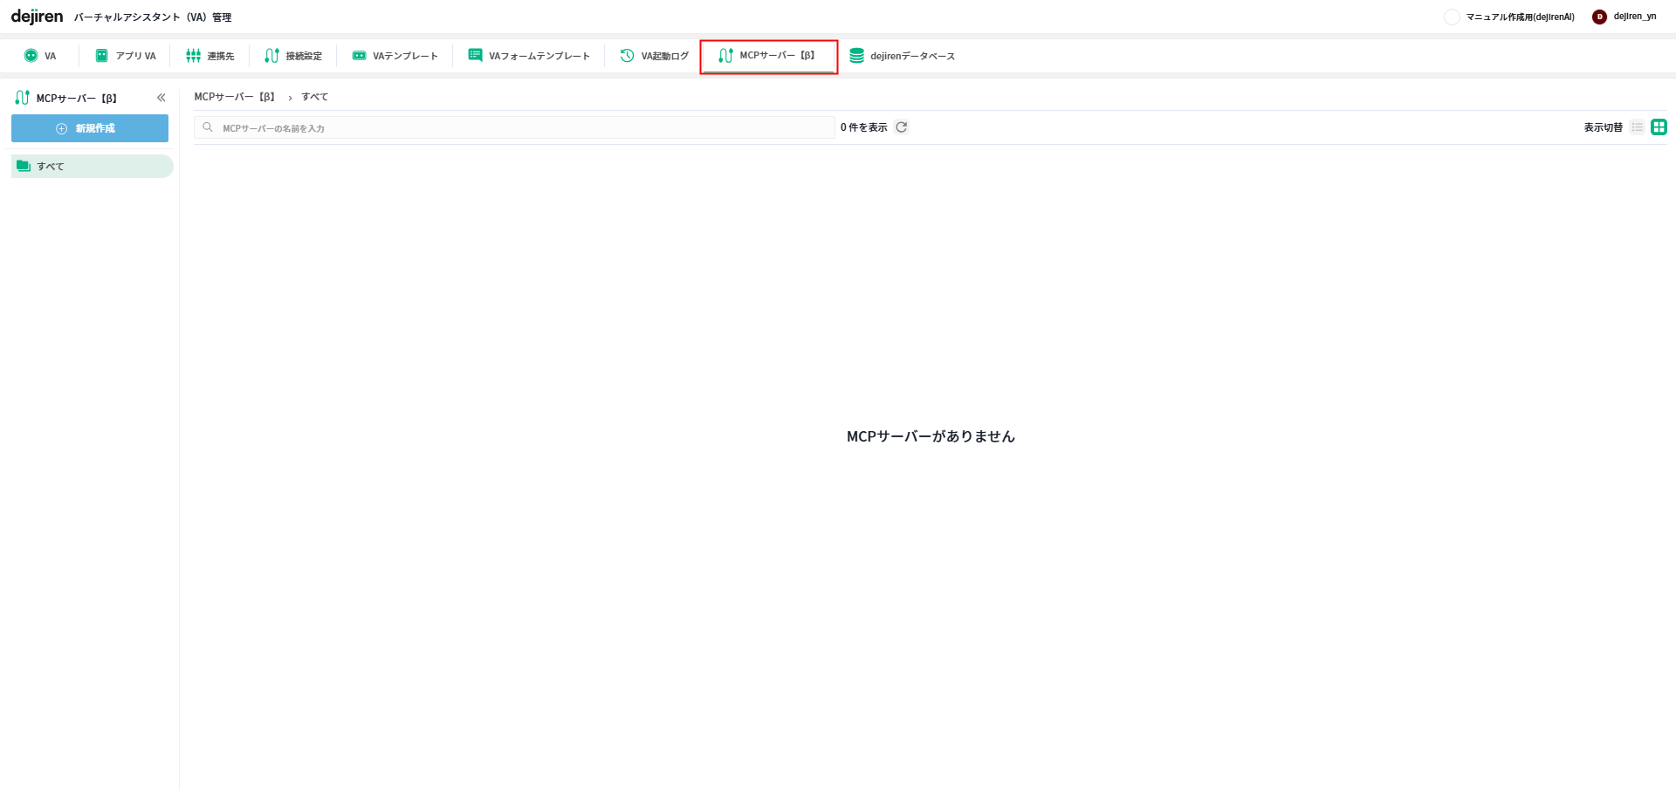Open the dejirenデータベース tab

tap(903, 56)
